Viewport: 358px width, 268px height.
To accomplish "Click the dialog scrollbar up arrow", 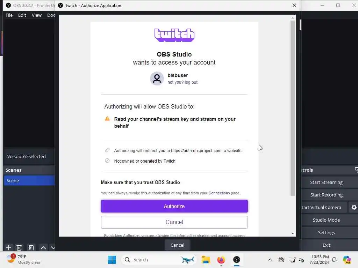I will (x=293, y=18).
